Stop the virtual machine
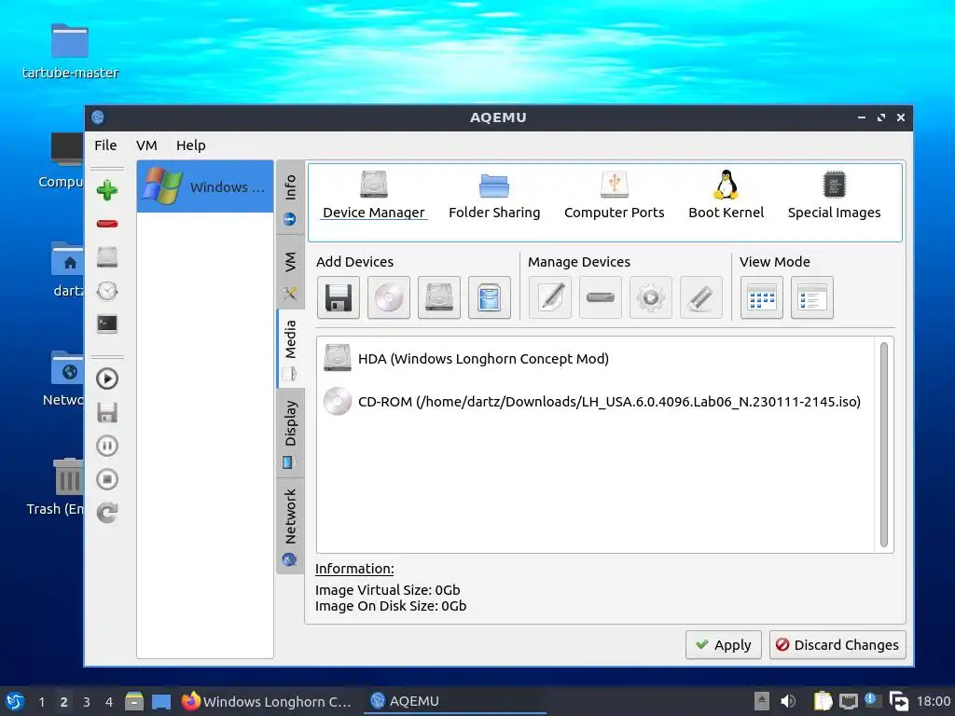The width and height of the screenshot is (955, 716). [x=107, y=479]
